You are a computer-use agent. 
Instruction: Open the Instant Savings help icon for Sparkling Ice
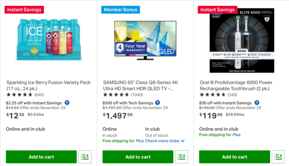[x=67, y=103]
